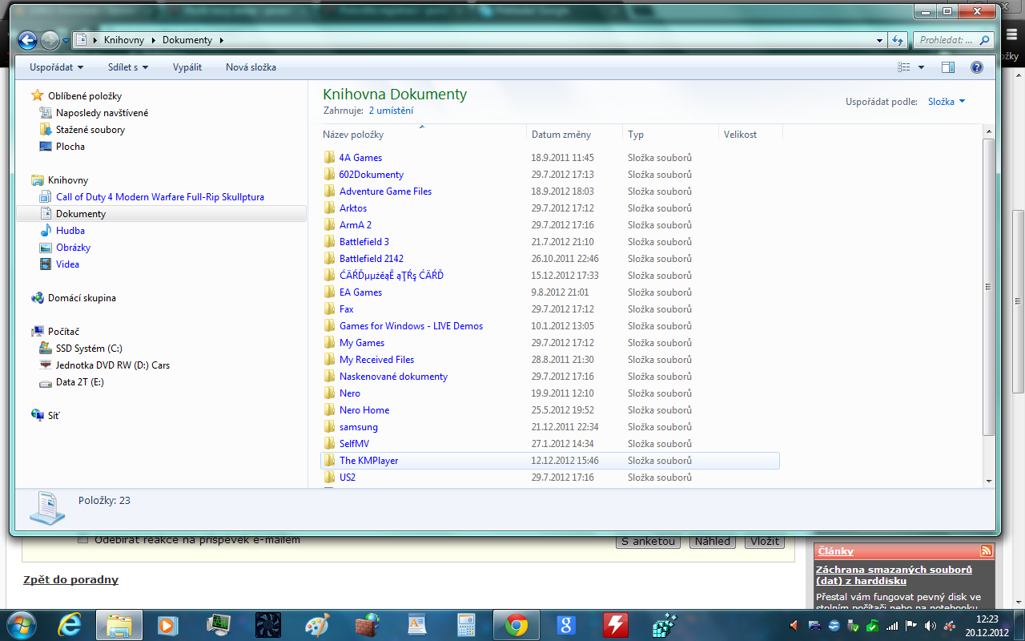Open the brick wall firewall taskbar icon
1025x641 pixels.
coord(367,624)
